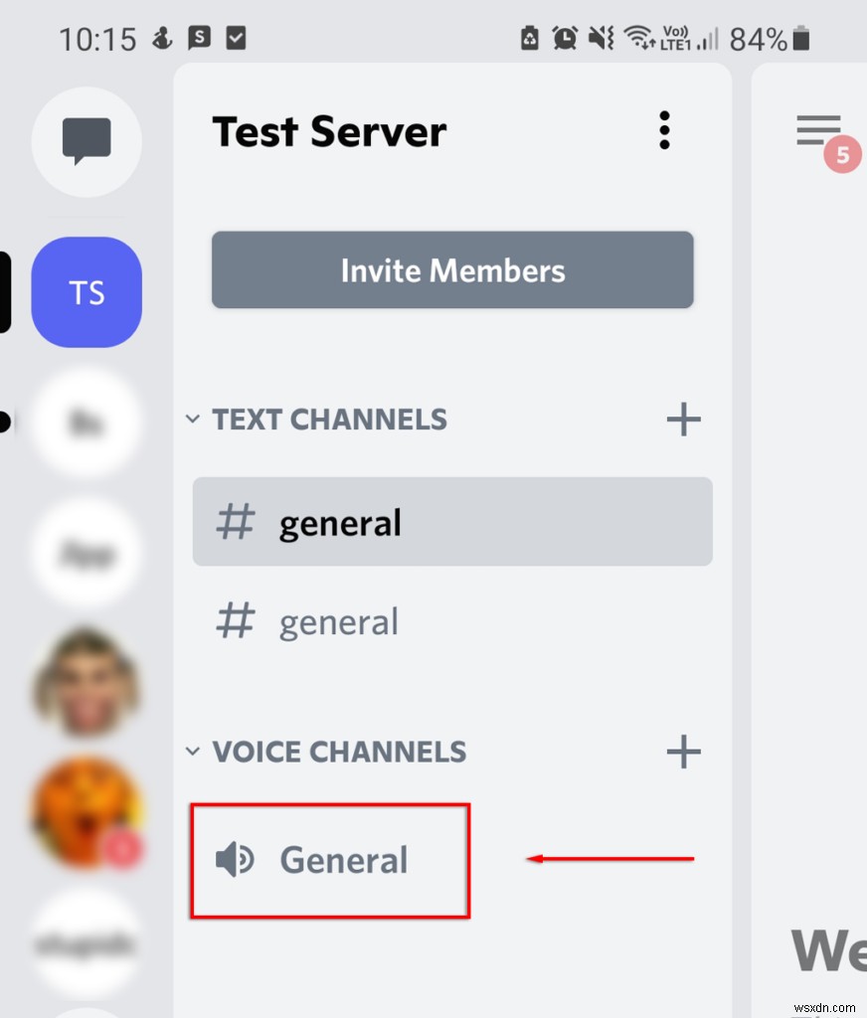Tap the notification badge showing 5
Screen dimensions: 867x1018
842,155
